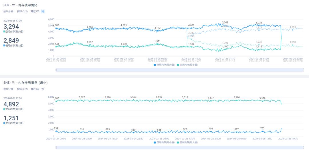Toggle VS comparison in bottom chart
Viewport: 309px width, 150px height.
coord(43,89)
